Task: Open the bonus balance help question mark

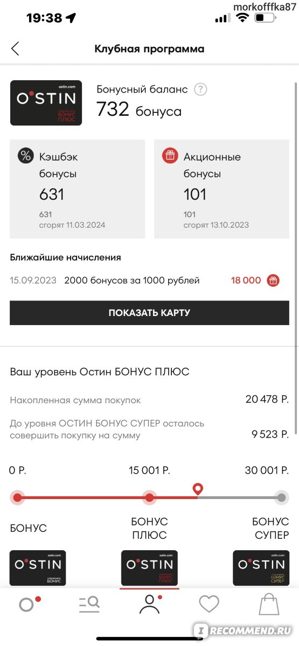Action: point(201,89)
